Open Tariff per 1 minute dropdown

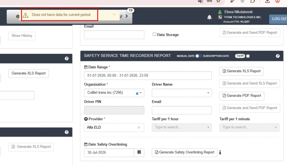pyautogui.click(x=249, y=127)
